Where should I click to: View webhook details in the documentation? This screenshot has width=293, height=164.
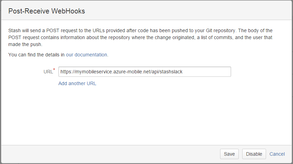pos(87,55)
